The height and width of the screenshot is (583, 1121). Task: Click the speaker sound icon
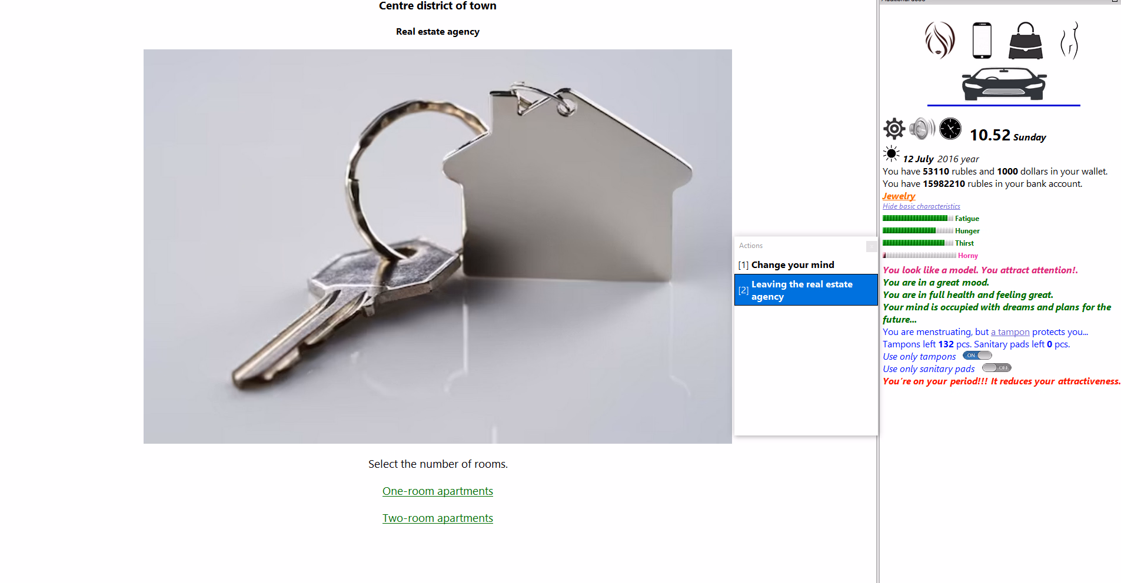click(922, 128)
